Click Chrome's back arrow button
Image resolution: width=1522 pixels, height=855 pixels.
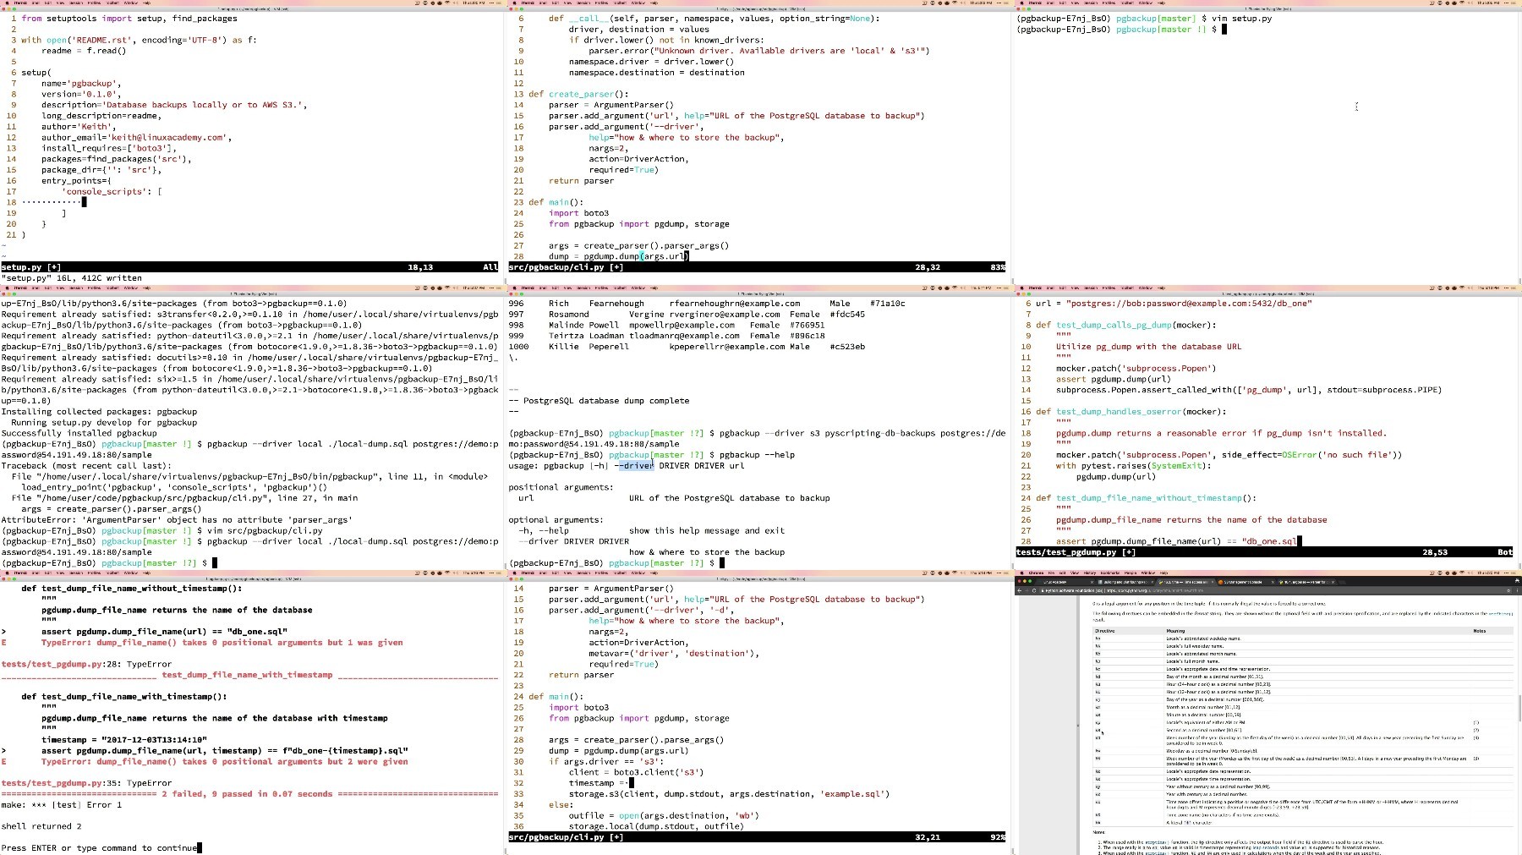[x=1019, y=590]
